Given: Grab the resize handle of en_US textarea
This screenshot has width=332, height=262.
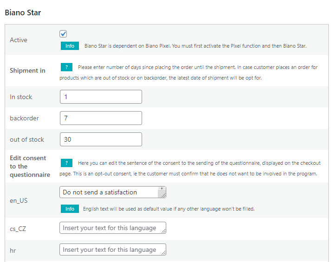Looking at the screenshot, I should point(163,195).
